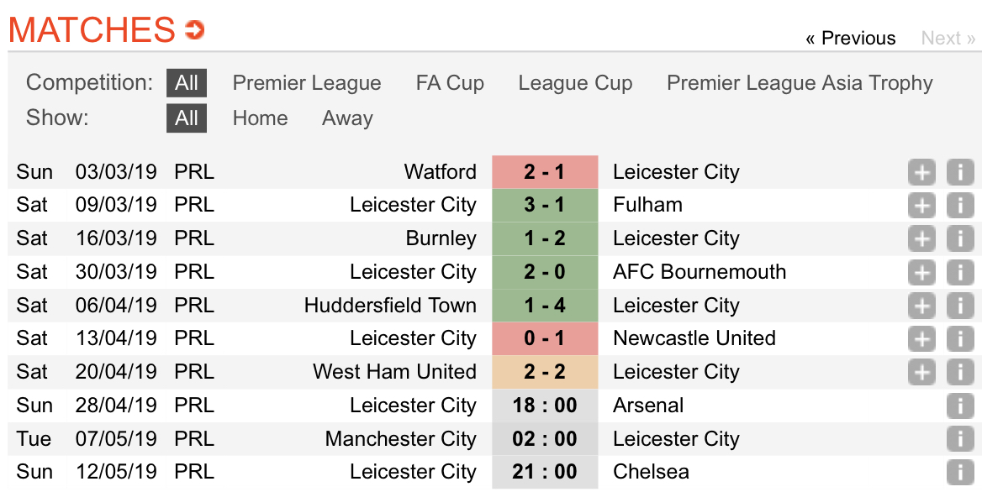
Task: Click plus icon for West Ham United match
Action: coord(921,372)
